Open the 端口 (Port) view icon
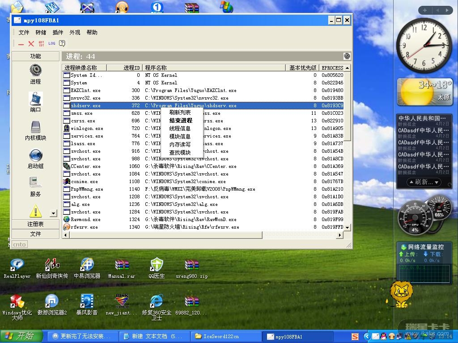 click(35, 99)
